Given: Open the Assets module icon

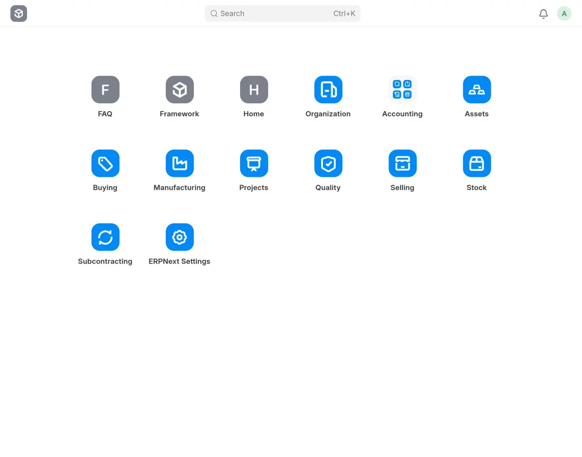Looking at the screenshot, I should [x=477, y=90].
